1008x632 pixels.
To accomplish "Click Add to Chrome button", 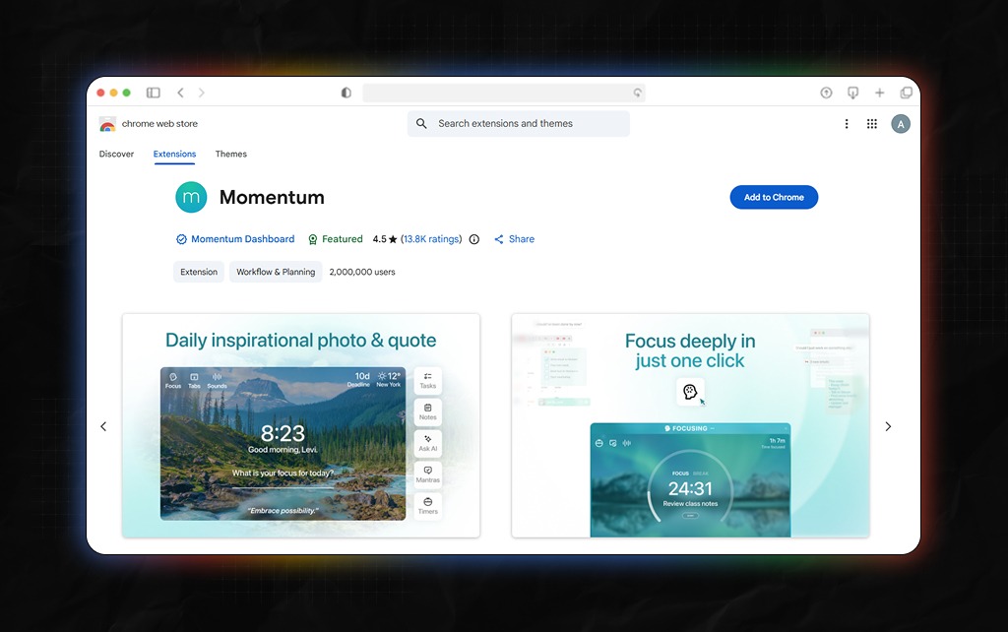I will tap(774, 198).
